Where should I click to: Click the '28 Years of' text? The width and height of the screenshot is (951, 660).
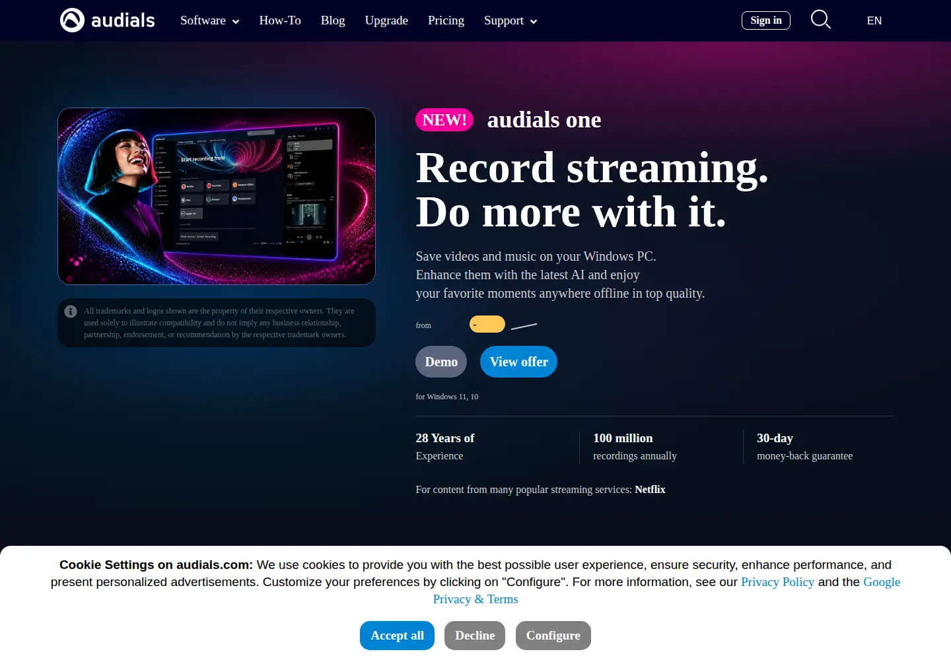(x=445, y=438)
